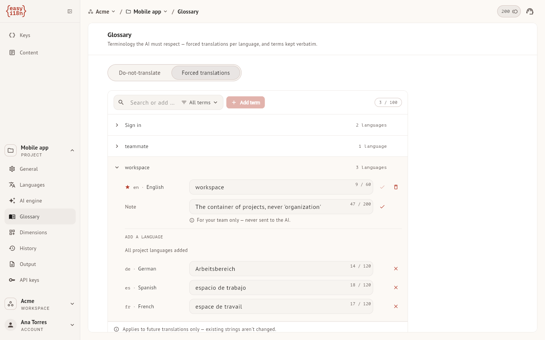Focus the Search or add term field
Screen dimensions: 545x340
point(153,102)
